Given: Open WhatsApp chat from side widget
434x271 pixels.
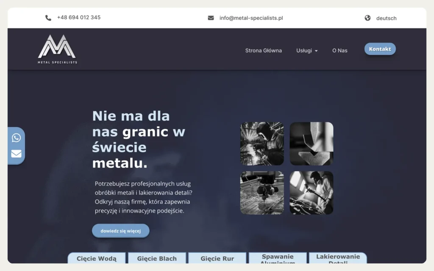Looking at the screenshot, I should point(17,138).
